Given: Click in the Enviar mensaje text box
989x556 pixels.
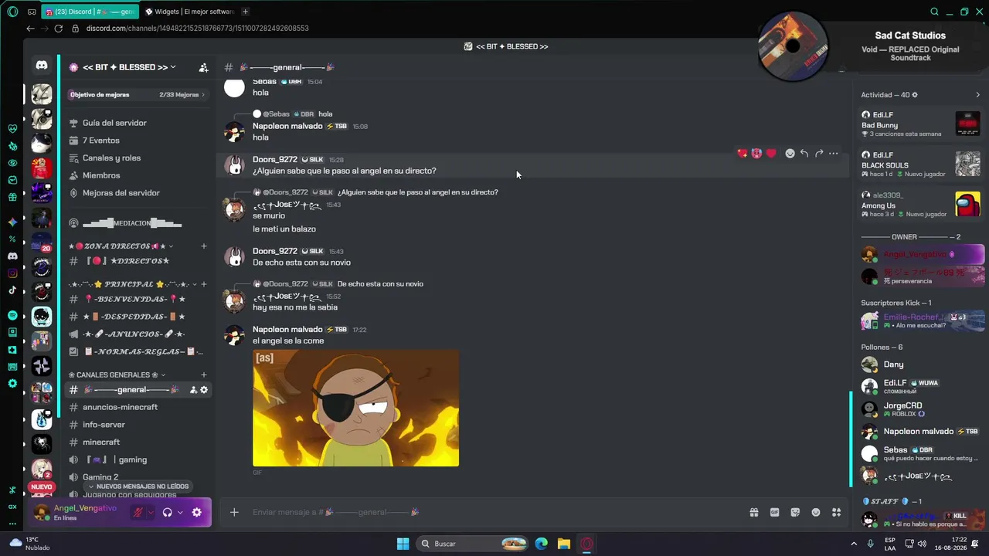Looking at the screenshot, I should 494,512.
